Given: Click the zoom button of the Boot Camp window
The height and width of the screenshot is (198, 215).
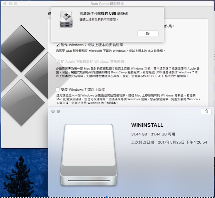Looking at the screenshot, I should (16, 4).
